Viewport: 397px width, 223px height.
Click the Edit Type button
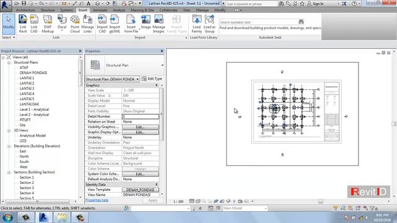[152, 79]
